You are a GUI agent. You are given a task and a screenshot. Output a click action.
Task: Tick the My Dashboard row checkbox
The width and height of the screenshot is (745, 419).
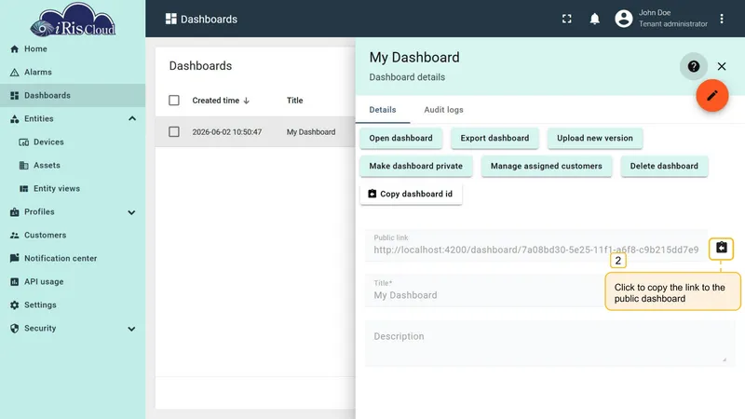coord(174,131)
